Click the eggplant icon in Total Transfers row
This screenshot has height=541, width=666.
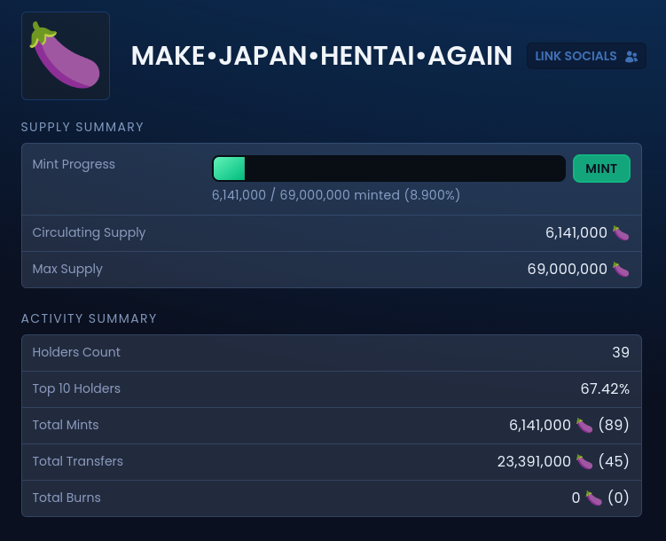pos(584,461)
